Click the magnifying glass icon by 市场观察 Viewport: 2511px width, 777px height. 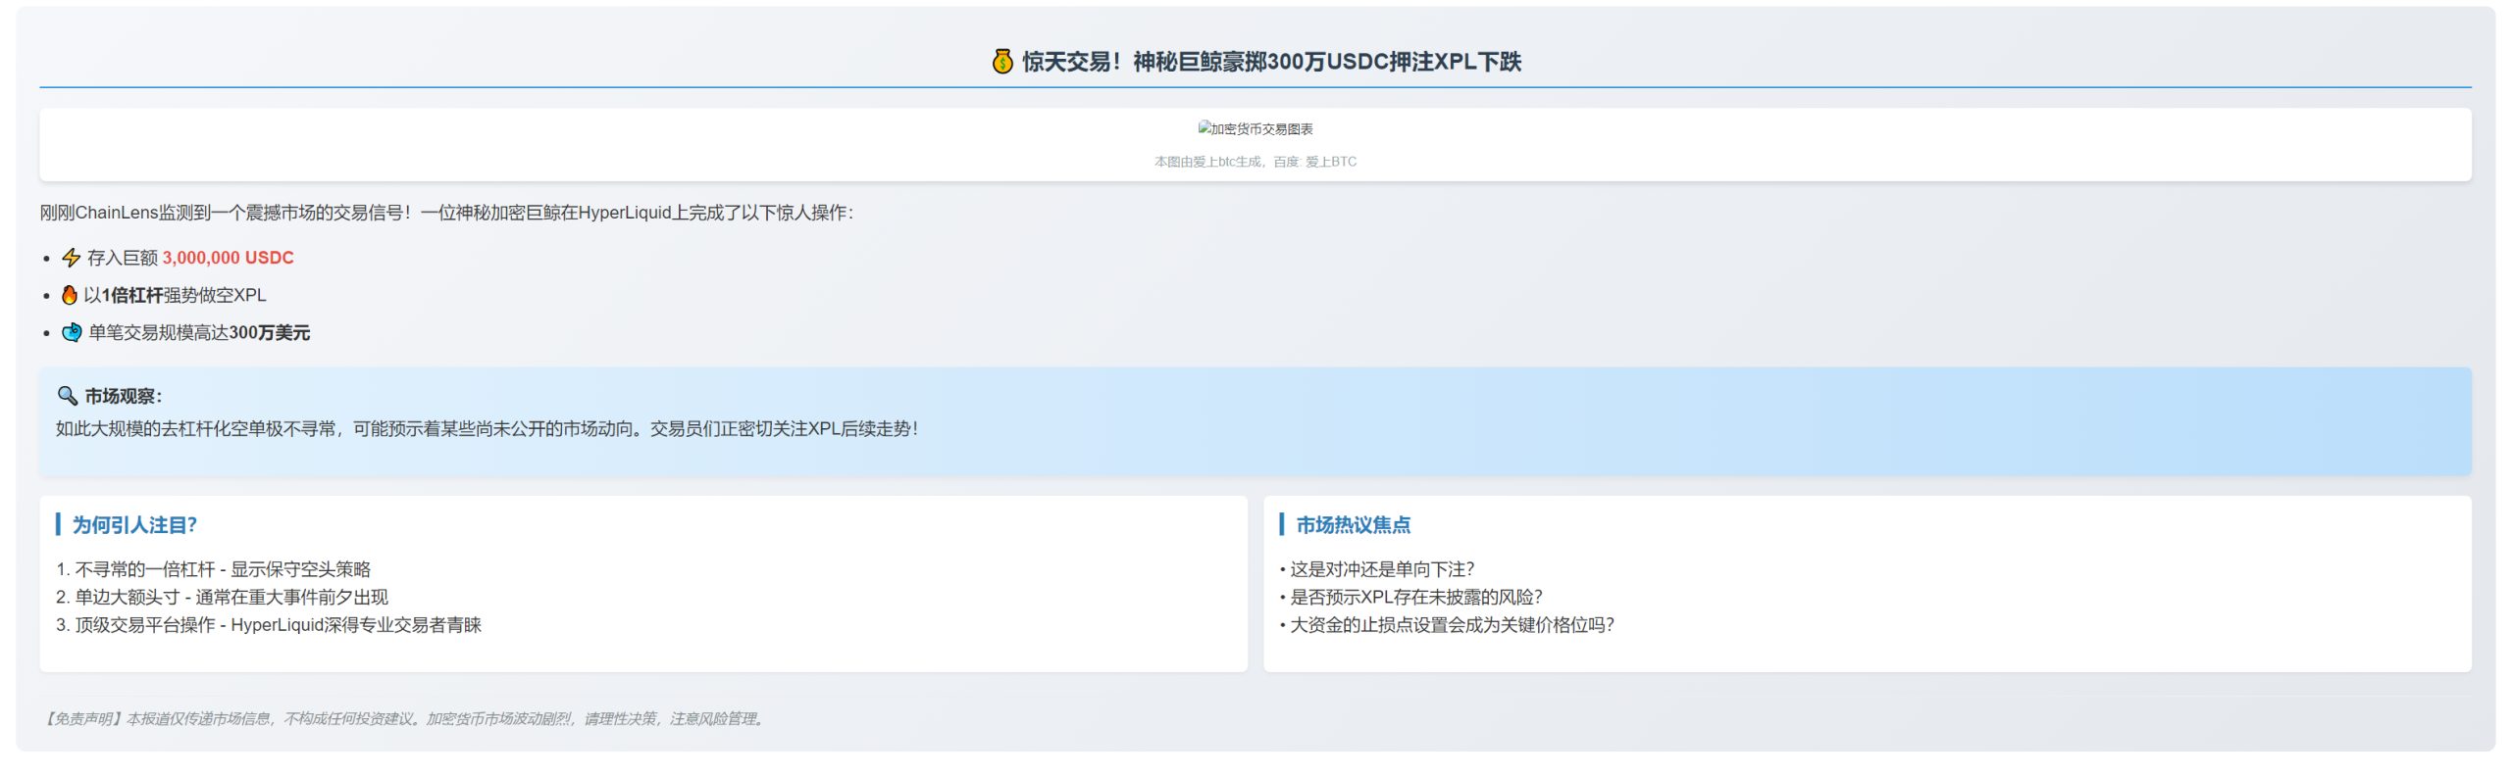(x=67, y=396)
